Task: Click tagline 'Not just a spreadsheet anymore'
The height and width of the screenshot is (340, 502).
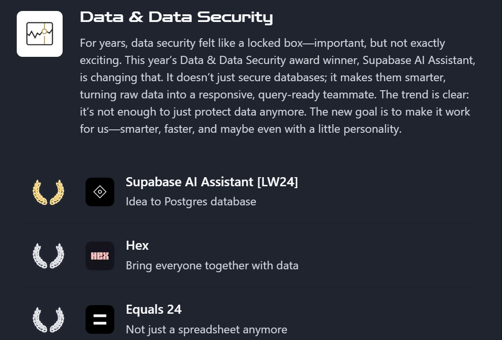Action: pos(207,329)
